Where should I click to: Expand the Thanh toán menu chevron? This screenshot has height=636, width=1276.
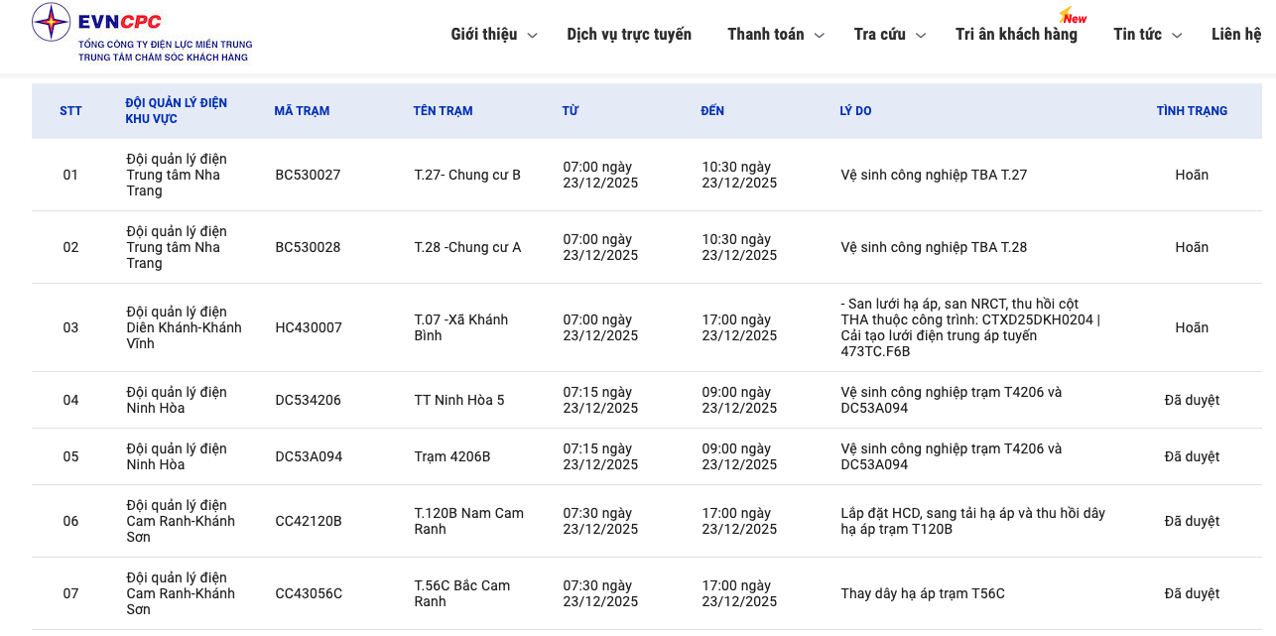coord(819,36)
